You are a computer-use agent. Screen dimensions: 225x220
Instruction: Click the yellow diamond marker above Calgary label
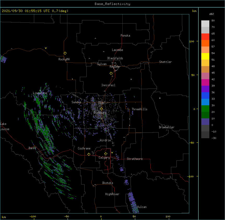click(x=106, y=154)
